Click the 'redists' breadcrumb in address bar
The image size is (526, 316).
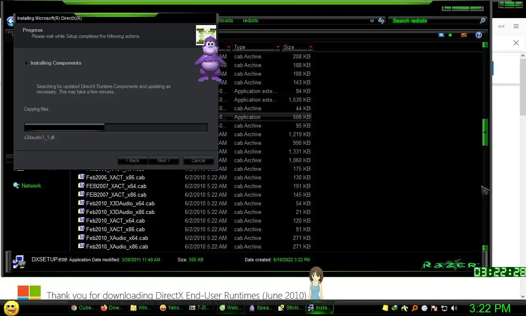pyautogui.click(x=250, y=21)
